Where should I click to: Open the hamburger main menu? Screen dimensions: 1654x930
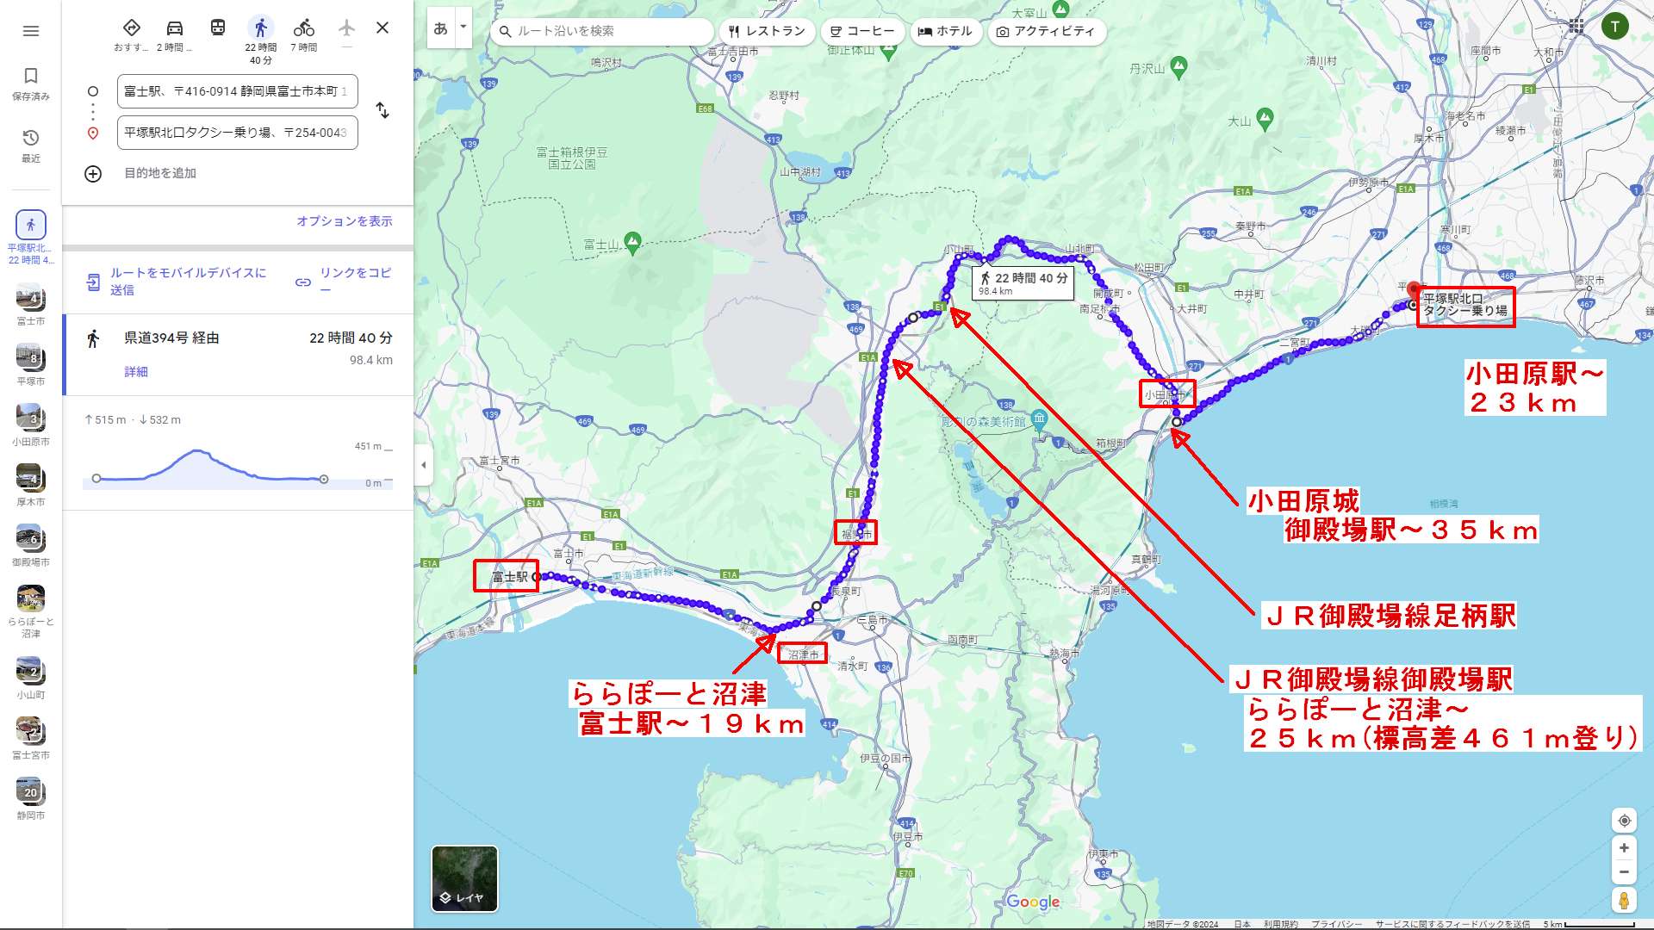(x=31, y=31)
